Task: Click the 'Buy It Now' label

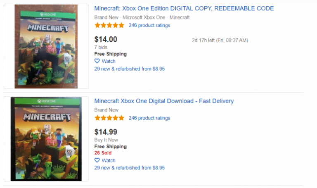Action: click(106, 140)
